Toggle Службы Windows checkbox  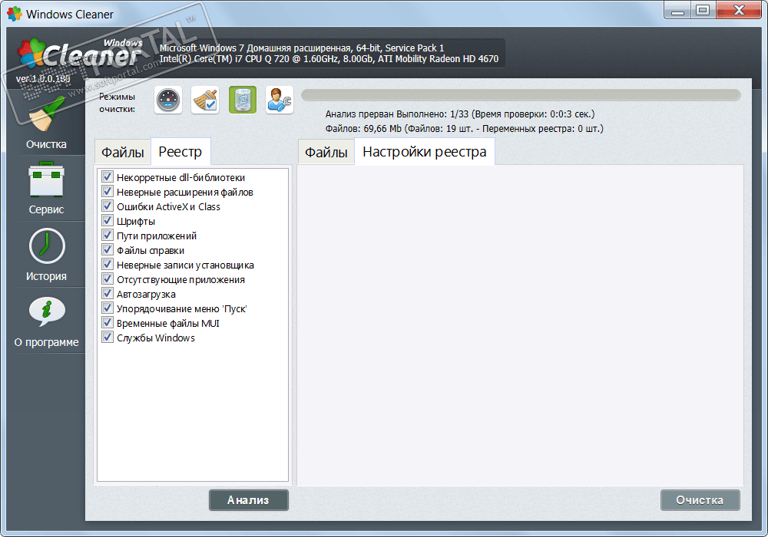(x=108, y=337)
